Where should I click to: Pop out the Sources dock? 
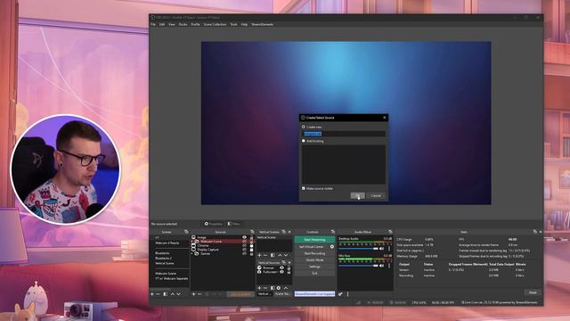[x=252, y=232]
